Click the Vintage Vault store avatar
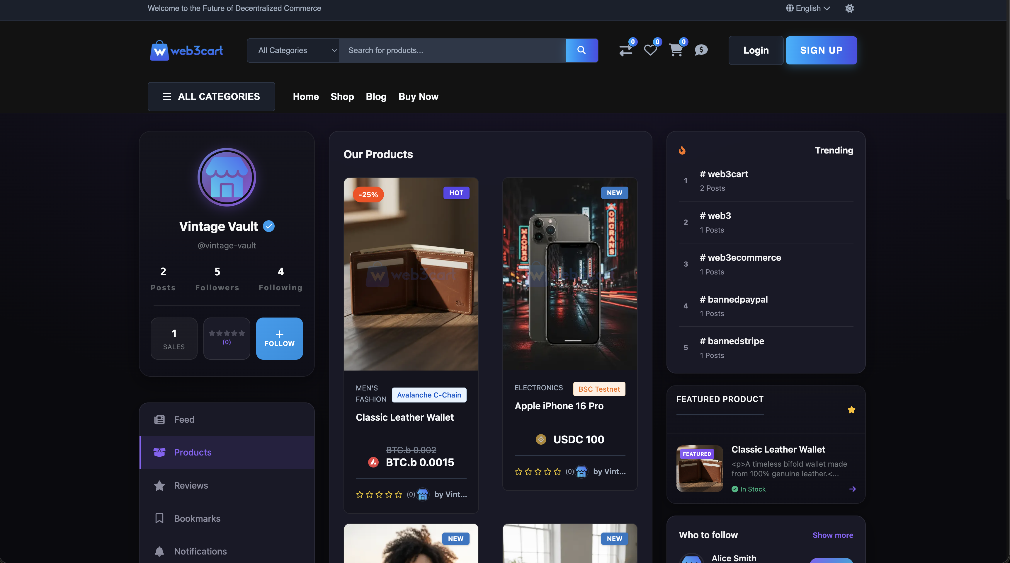Image resolution: width=1010 pixels, height=563 pixels. tap(227, 177)
